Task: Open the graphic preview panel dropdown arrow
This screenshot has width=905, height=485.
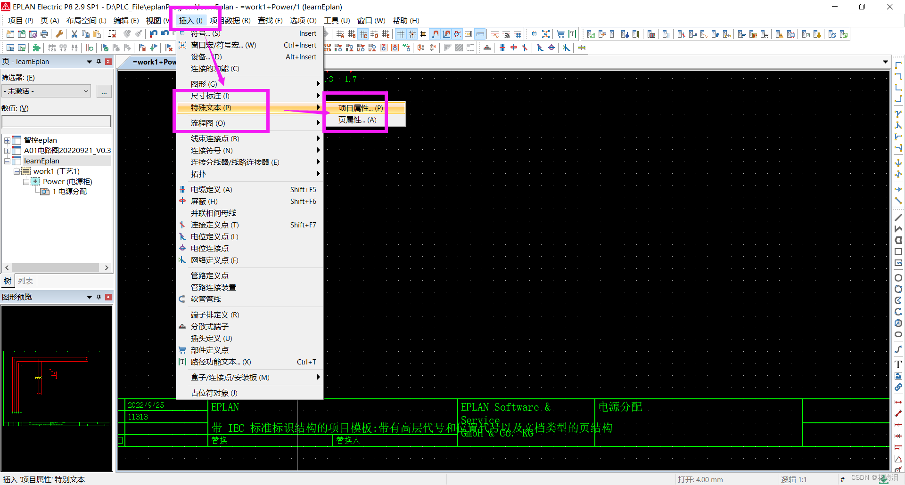Action: pos(89,297)
